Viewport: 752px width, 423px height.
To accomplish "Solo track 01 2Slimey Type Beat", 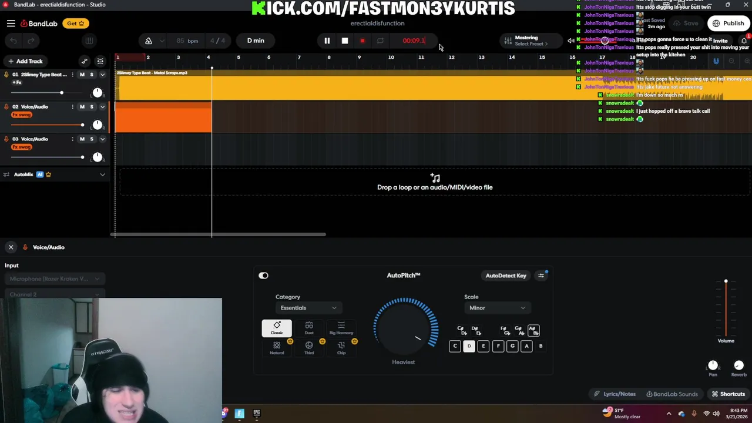I will pyautogui.click(x=92, y=75).
